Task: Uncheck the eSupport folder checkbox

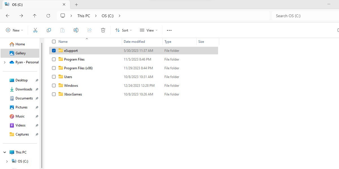Action: pyautogui.click(x=54, y=51)
